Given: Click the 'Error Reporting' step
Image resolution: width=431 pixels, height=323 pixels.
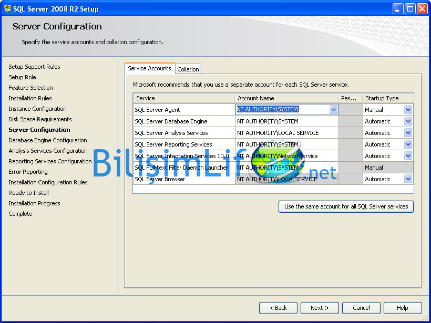Looking at the screenshot, I should tap(28, 172).
